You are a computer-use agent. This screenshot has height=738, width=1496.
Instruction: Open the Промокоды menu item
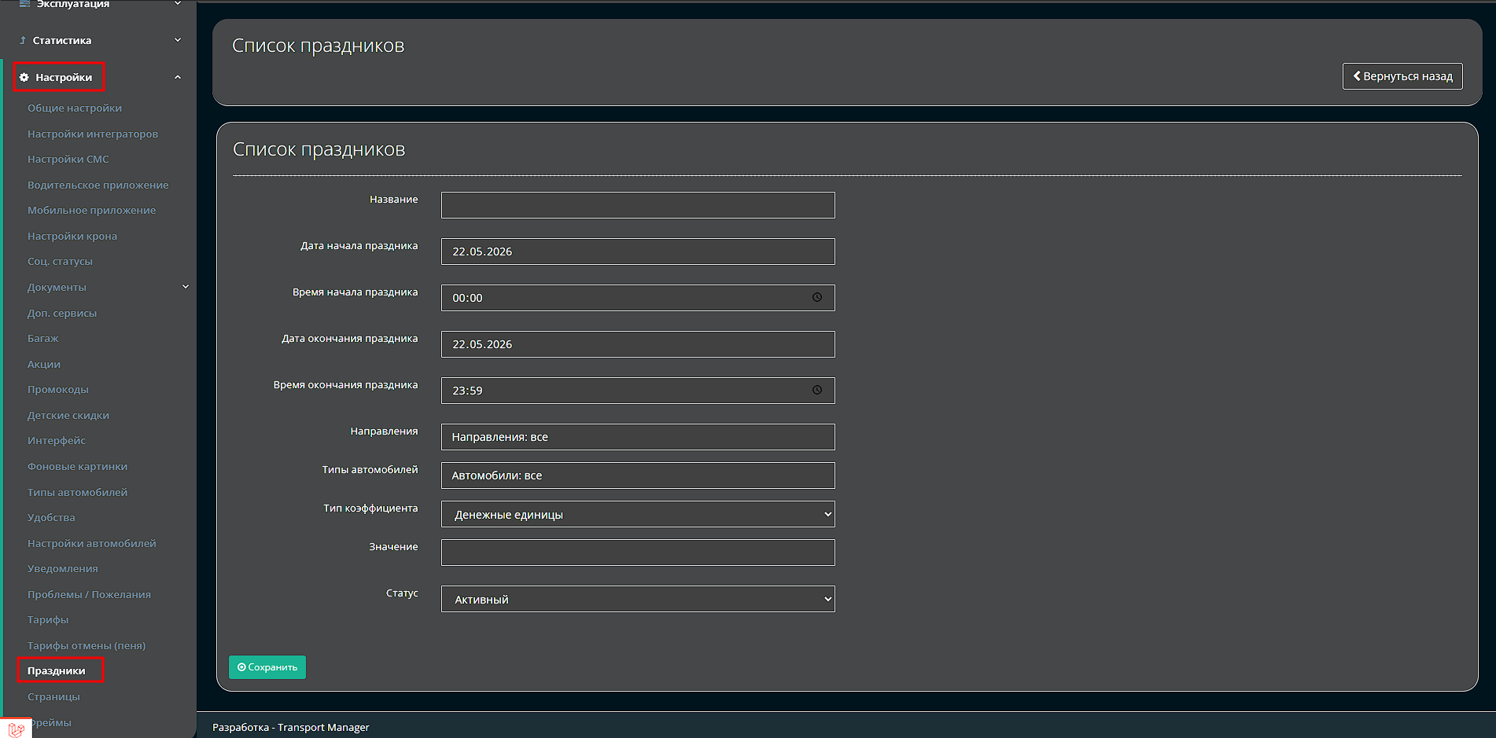coord(58,389)
